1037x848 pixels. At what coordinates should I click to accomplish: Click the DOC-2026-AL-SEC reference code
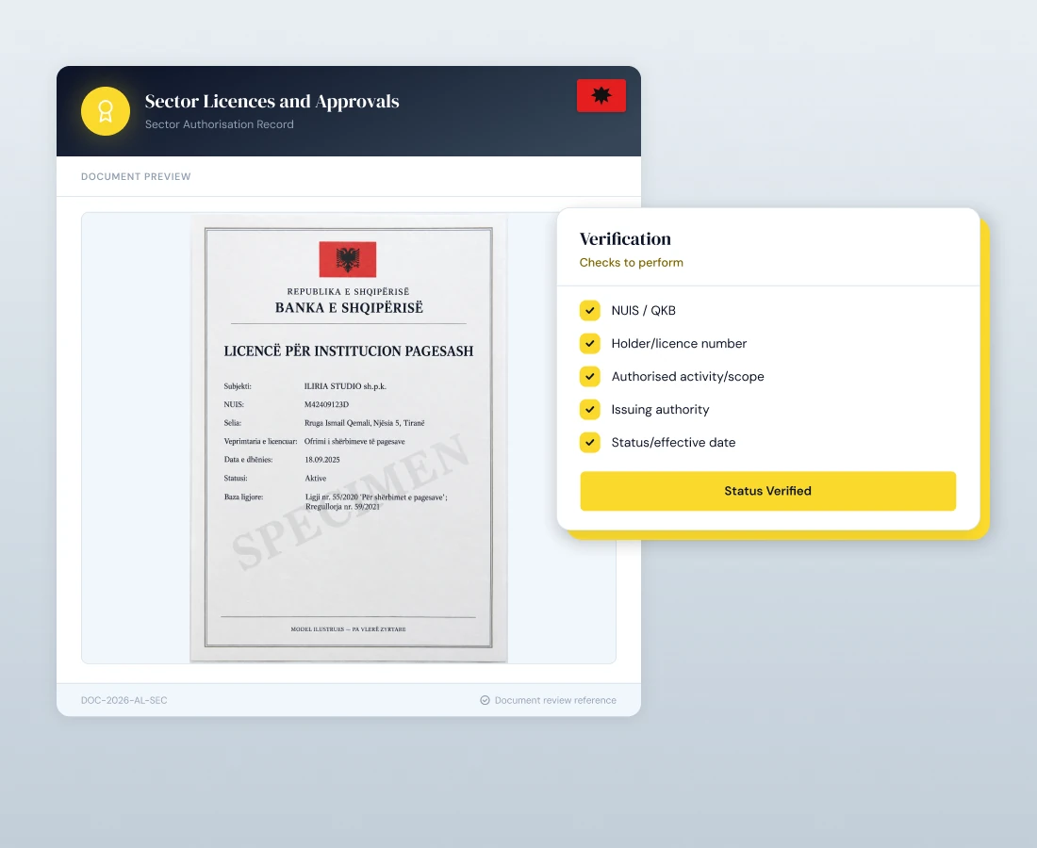click(x=123, y=700)
